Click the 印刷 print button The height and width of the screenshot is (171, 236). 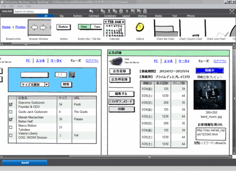(122, 109)
